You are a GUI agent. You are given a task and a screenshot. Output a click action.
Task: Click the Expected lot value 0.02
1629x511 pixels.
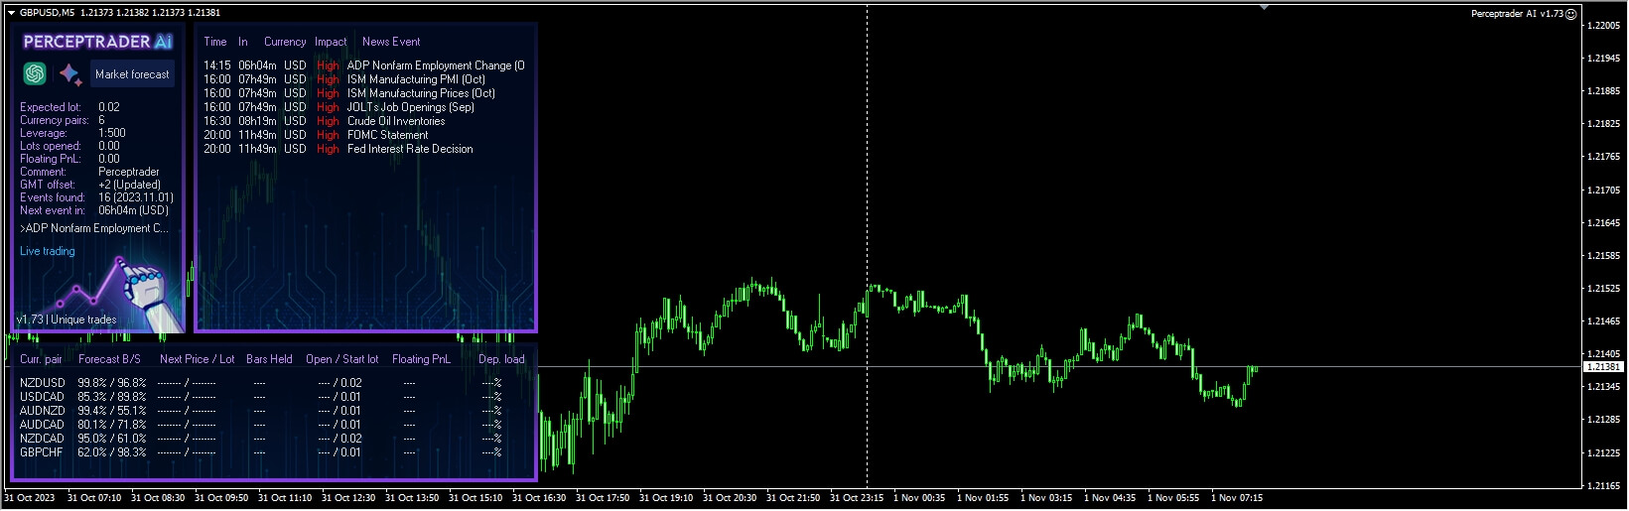109,107
